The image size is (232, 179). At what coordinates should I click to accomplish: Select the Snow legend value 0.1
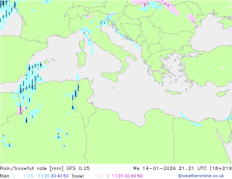(x=87, y=176)
